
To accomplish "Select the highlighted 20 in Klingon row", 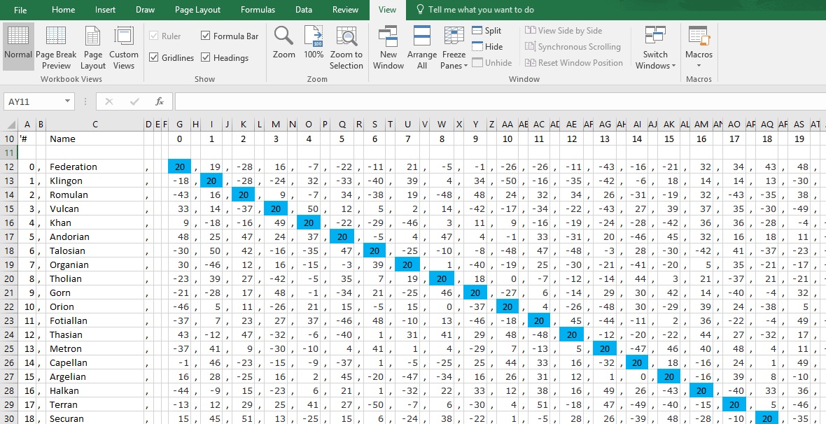I will (x=212, y=181).
